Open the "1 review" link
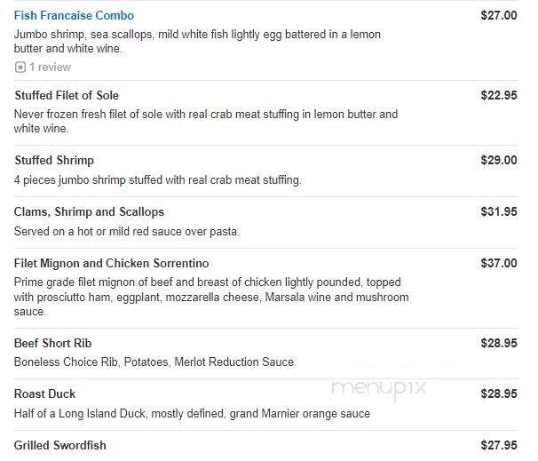This screenshot has width=538, height=461. [x=50, y=68]
